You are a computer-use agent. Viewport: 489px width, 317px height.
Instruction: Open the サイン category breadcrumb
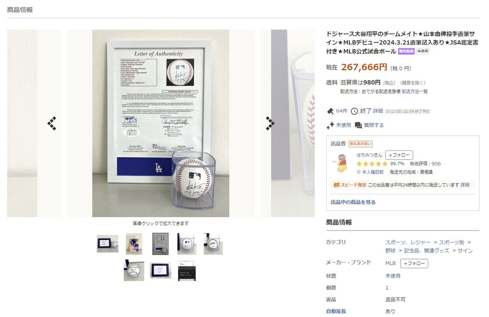465,250
